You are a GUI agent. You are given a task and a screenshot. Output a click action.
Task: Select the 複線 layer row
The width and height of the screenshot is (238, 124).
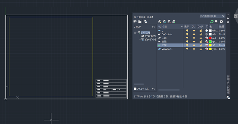tap(191, 41)
